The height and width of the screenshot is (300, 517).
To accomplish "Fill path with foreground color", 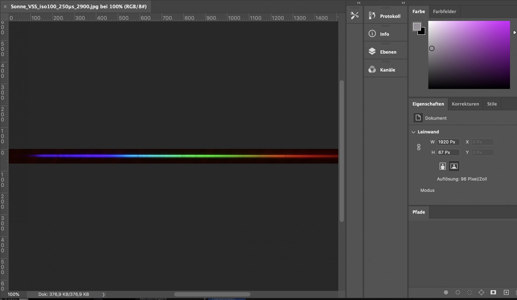I will (446, 292).
